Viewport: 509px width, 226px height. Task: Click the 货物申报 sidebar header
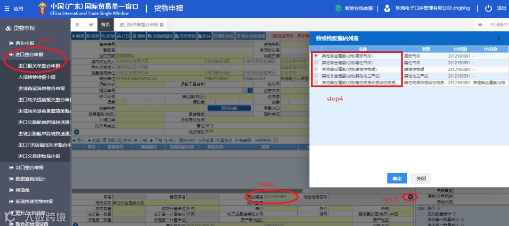(20, 28)
